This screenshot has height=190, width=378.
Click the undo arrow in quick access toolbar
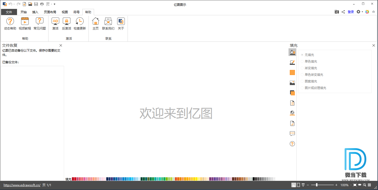coord(10,4)
